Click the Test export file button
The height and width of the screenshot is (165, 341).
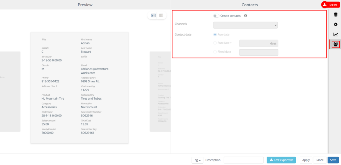pyautogui.click(x=281, y=160)
